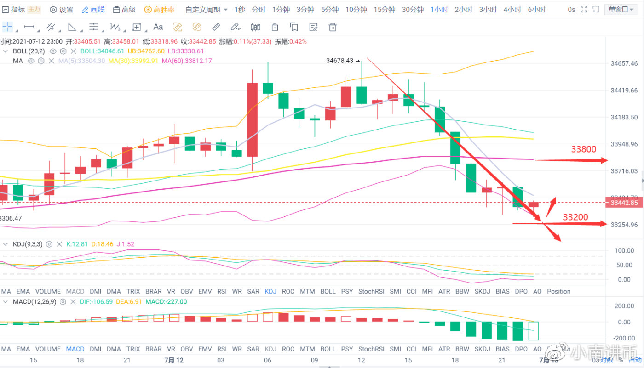644x368 pixels.
Task: Select the RSI tab in the indicator list
Action: 222,291
